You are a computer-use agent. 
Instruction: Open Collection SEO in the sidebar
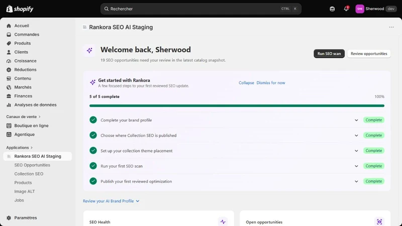tap(29, 174)
